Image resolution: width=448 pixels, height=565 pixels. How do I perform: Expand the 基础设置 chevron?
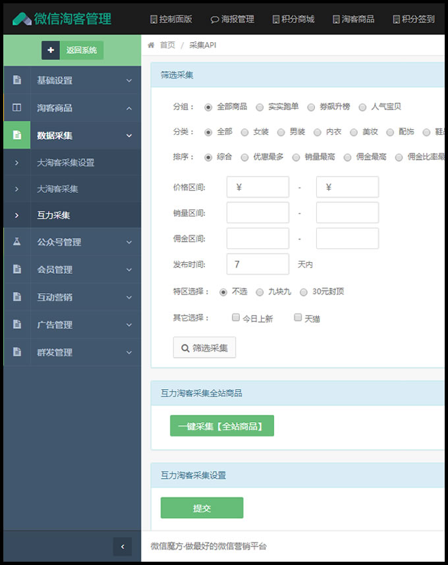pyautogui.click(x=129, y=80)
